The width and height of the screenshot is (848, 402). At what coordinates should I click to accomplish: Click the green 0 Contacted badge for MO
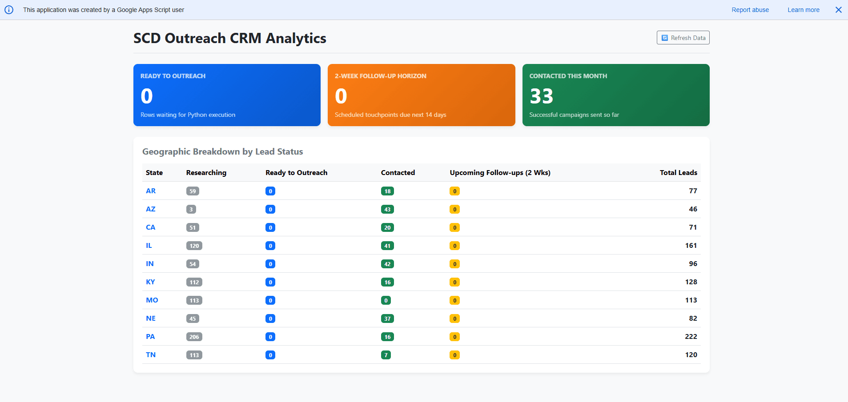(386, 300)
